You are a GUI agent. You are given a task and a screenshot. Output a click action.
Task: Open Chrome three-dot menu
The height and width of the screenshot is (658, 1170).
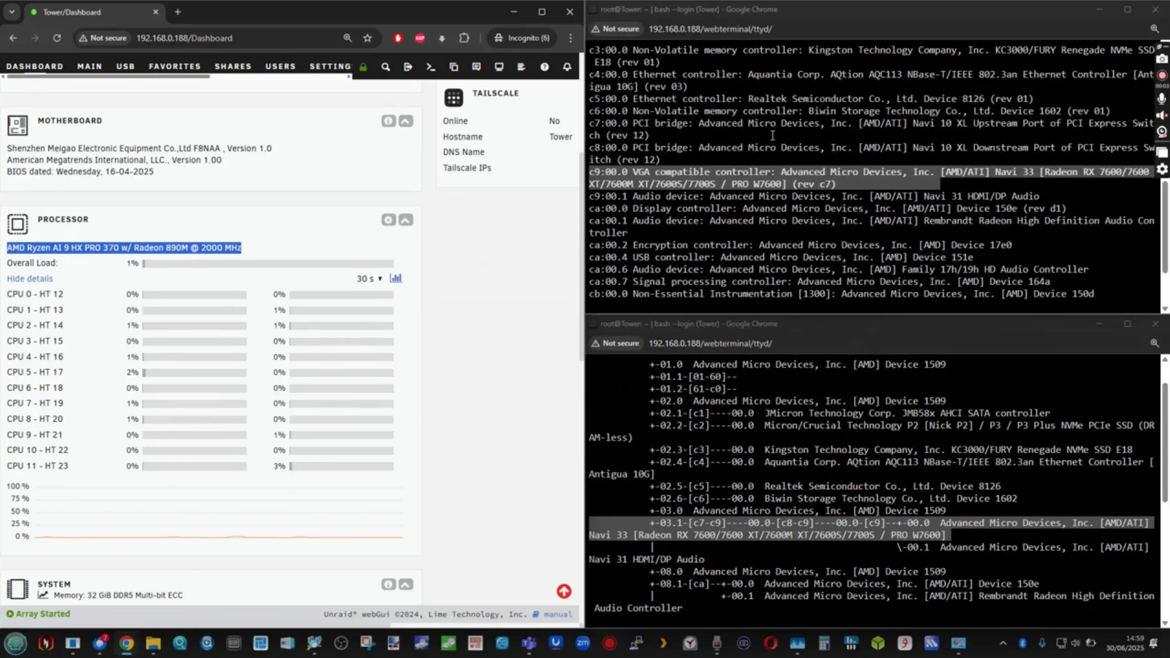570,38
